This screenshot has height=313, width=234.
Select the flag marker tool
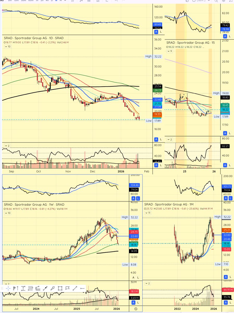coord(68,288)
